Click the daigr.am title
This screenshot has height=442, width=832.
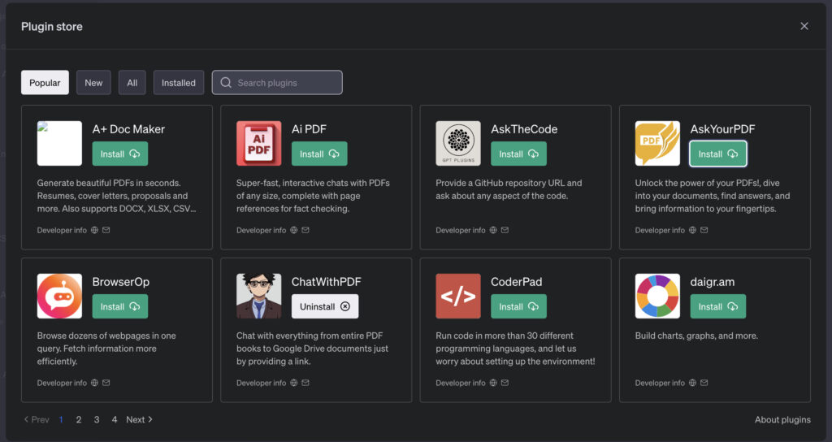713,282
